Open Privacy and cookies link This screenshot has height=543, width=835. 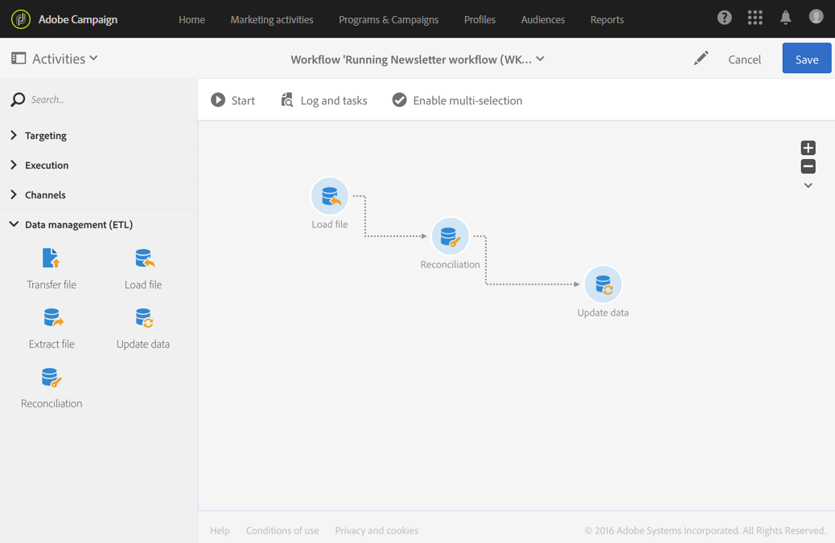376,530
